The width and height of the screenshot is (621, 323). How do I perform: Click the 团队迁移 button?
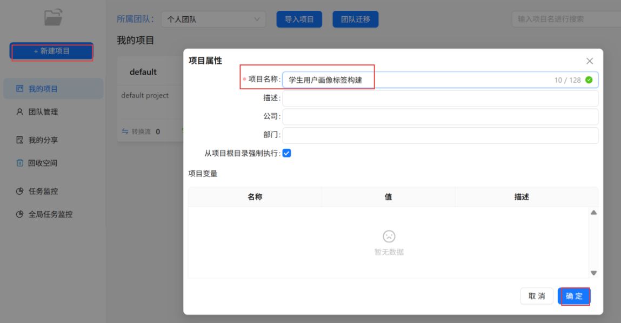[355, 19]
